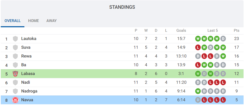Screen dimensions: 244x105
Task: Click Lautoka's team crest icon
Action: (x=15, y=39)
